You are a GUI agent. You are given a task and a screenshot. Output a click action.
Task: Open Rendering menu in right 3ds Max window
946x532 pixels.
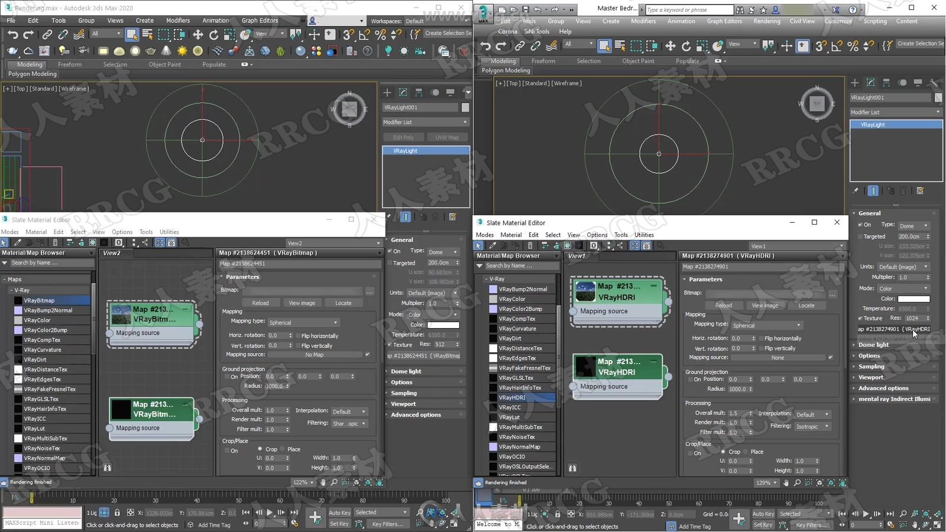[x=766, y=21]
